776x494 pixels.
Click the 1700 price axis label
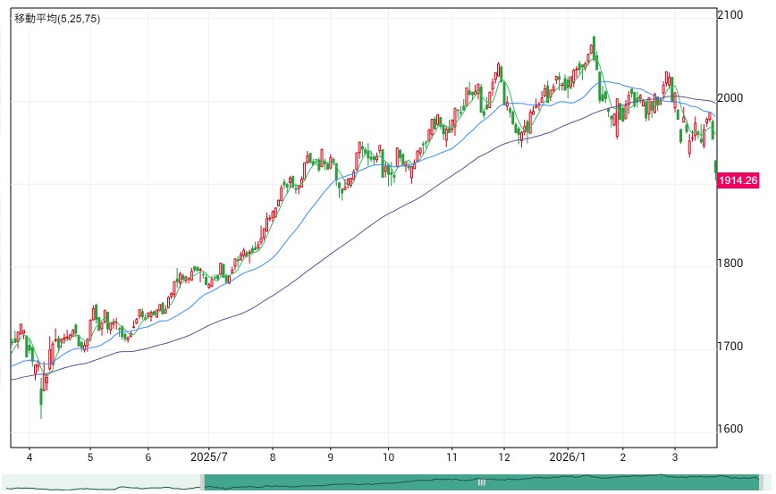[730, 346]
